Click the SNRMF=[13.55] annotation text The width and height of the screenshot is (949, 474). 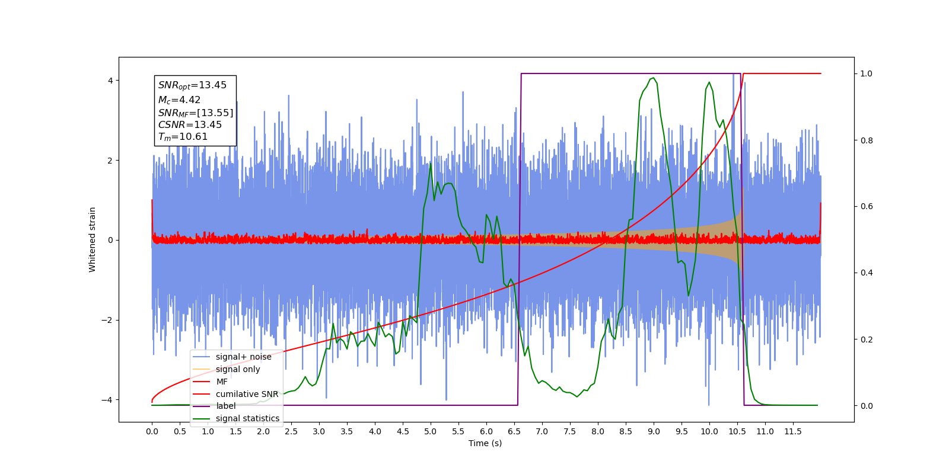tap(196, 113)
